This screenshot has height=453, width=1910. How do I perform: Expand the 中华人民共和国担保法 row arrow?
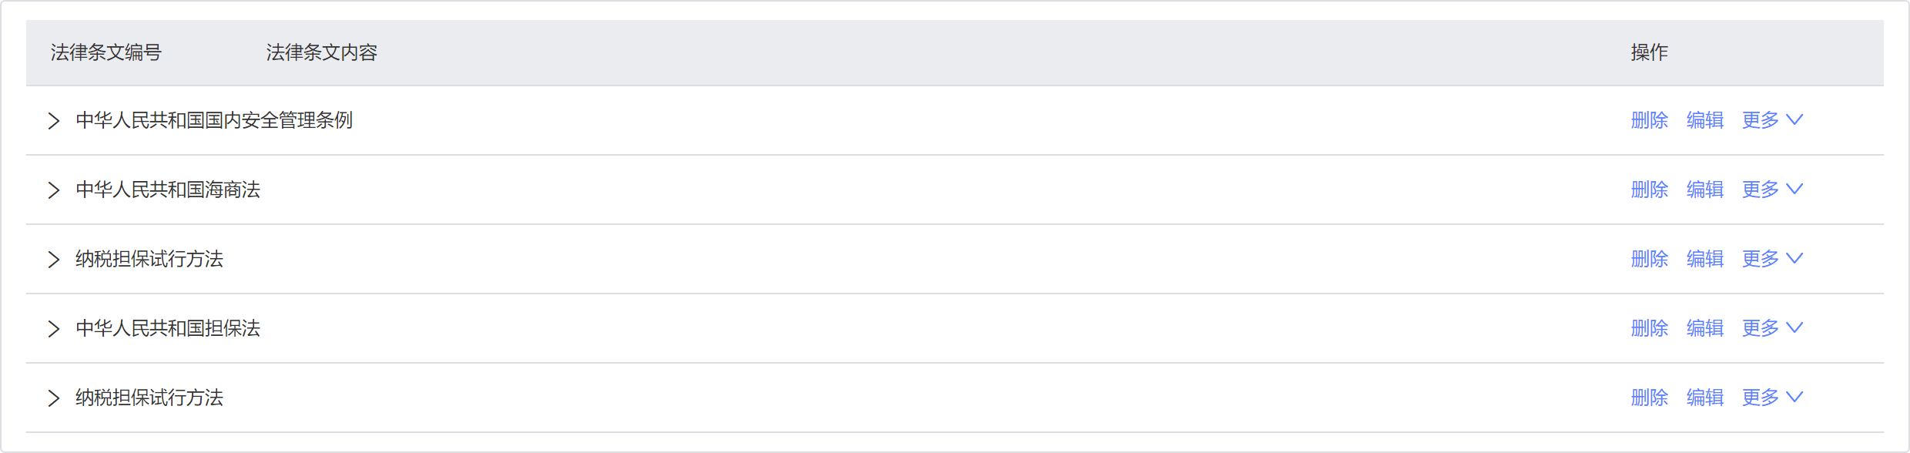[53, 329]
